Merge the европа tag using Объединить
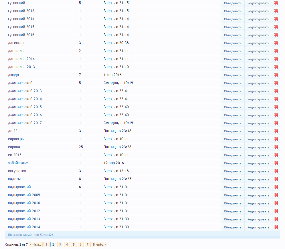This screenshot has width=285, height=249. pos(233,147)
